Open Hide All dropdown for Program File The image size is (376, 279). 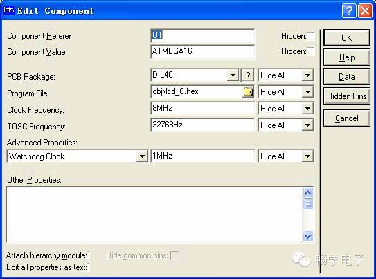(307, 92)
